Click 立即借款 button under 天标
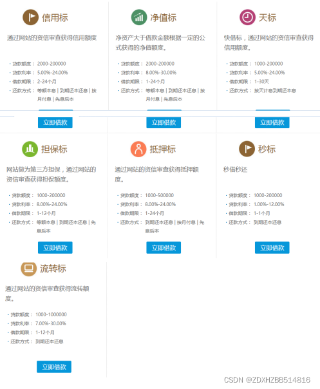The width and height of the screenshot is (320, 389). click(272, 122)
